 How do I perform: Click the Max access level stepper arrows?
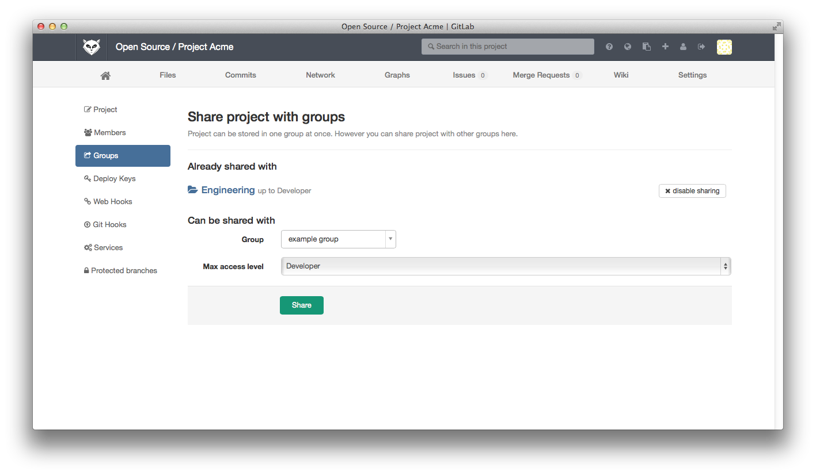coord(725,266)
